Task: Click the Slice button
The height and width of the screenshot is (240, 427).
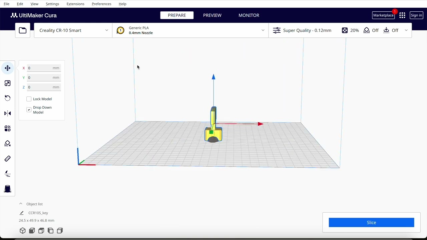Action: (x=371, y=223)
